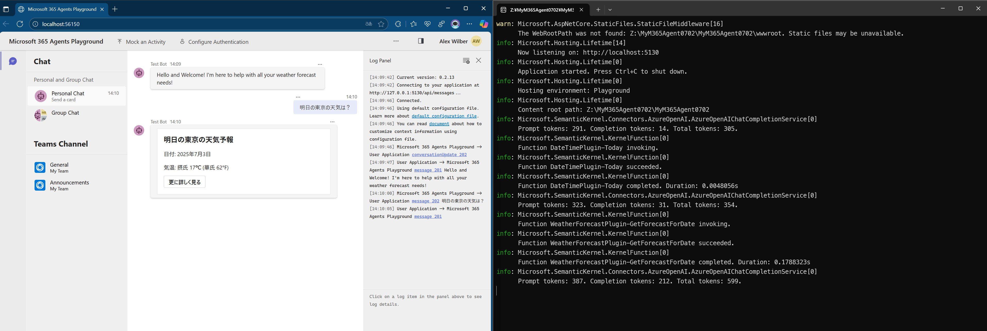Open Copilot sidebar icon
987x331 pixels.
point(483,24)
